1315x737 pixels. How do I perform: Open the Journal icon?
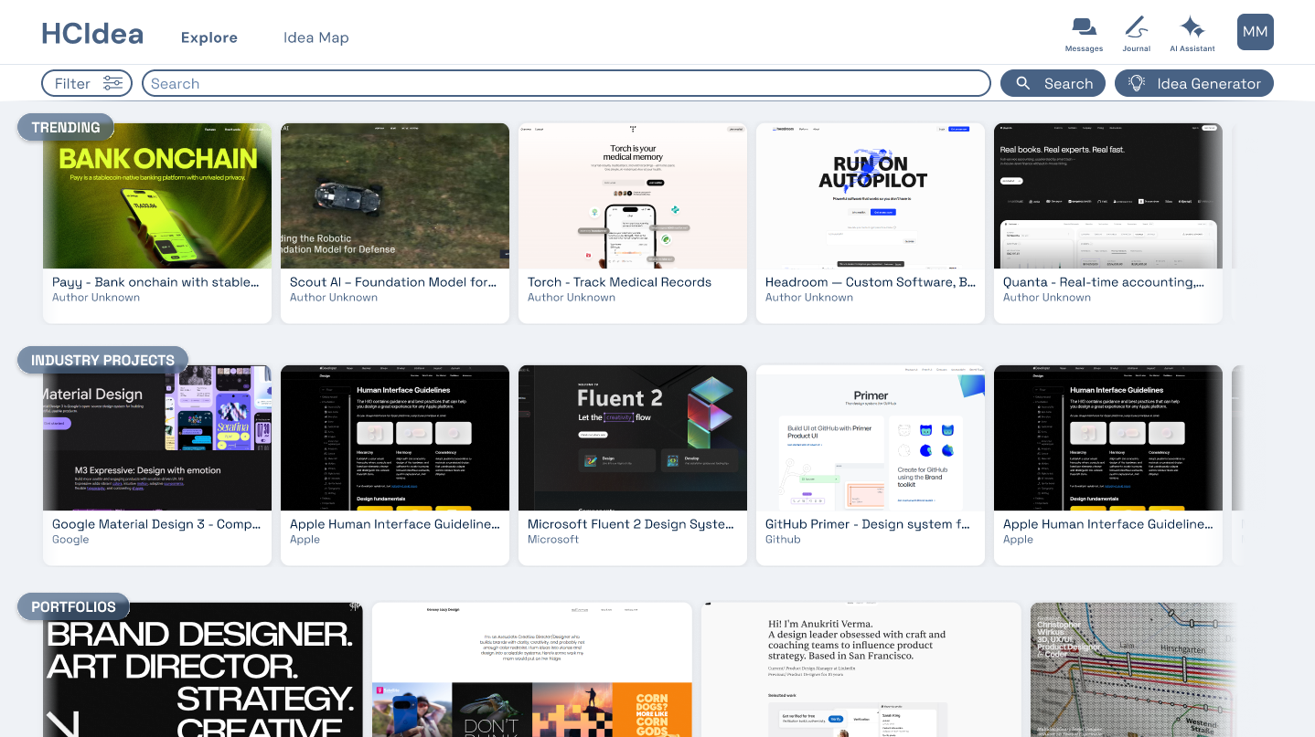[x=1137, y=34]
